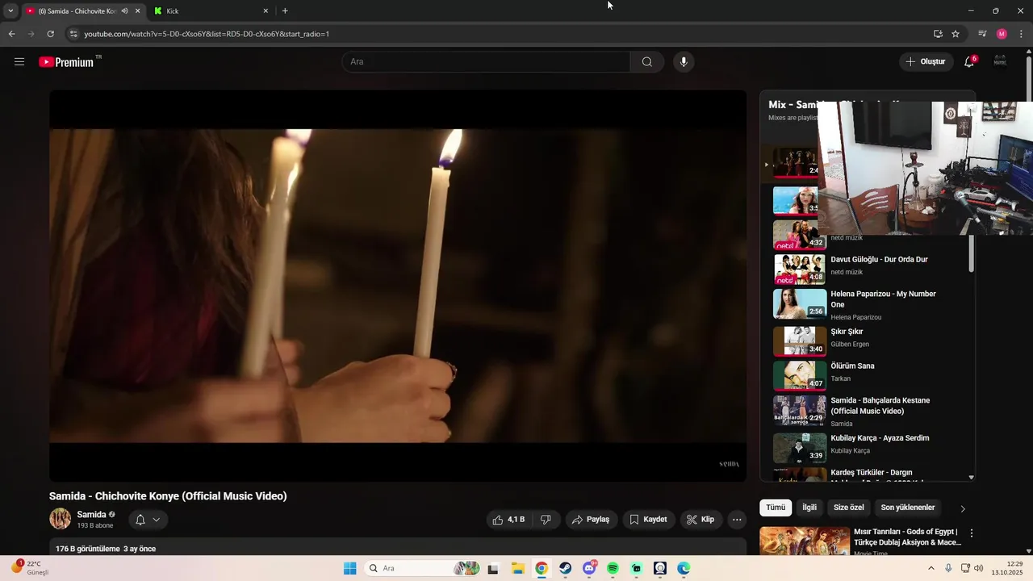Screen dimensions: 1033x581
Task: Select the Size özel filter chip
Action: (x=849, y=508)
